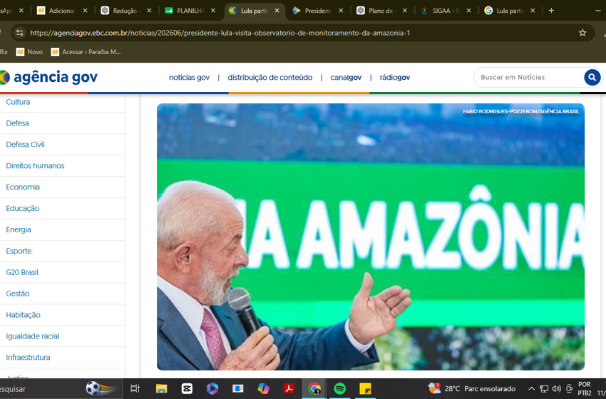Click the Lula Amazônia news photo
The image size is (606, 399).
click(370, 237)
